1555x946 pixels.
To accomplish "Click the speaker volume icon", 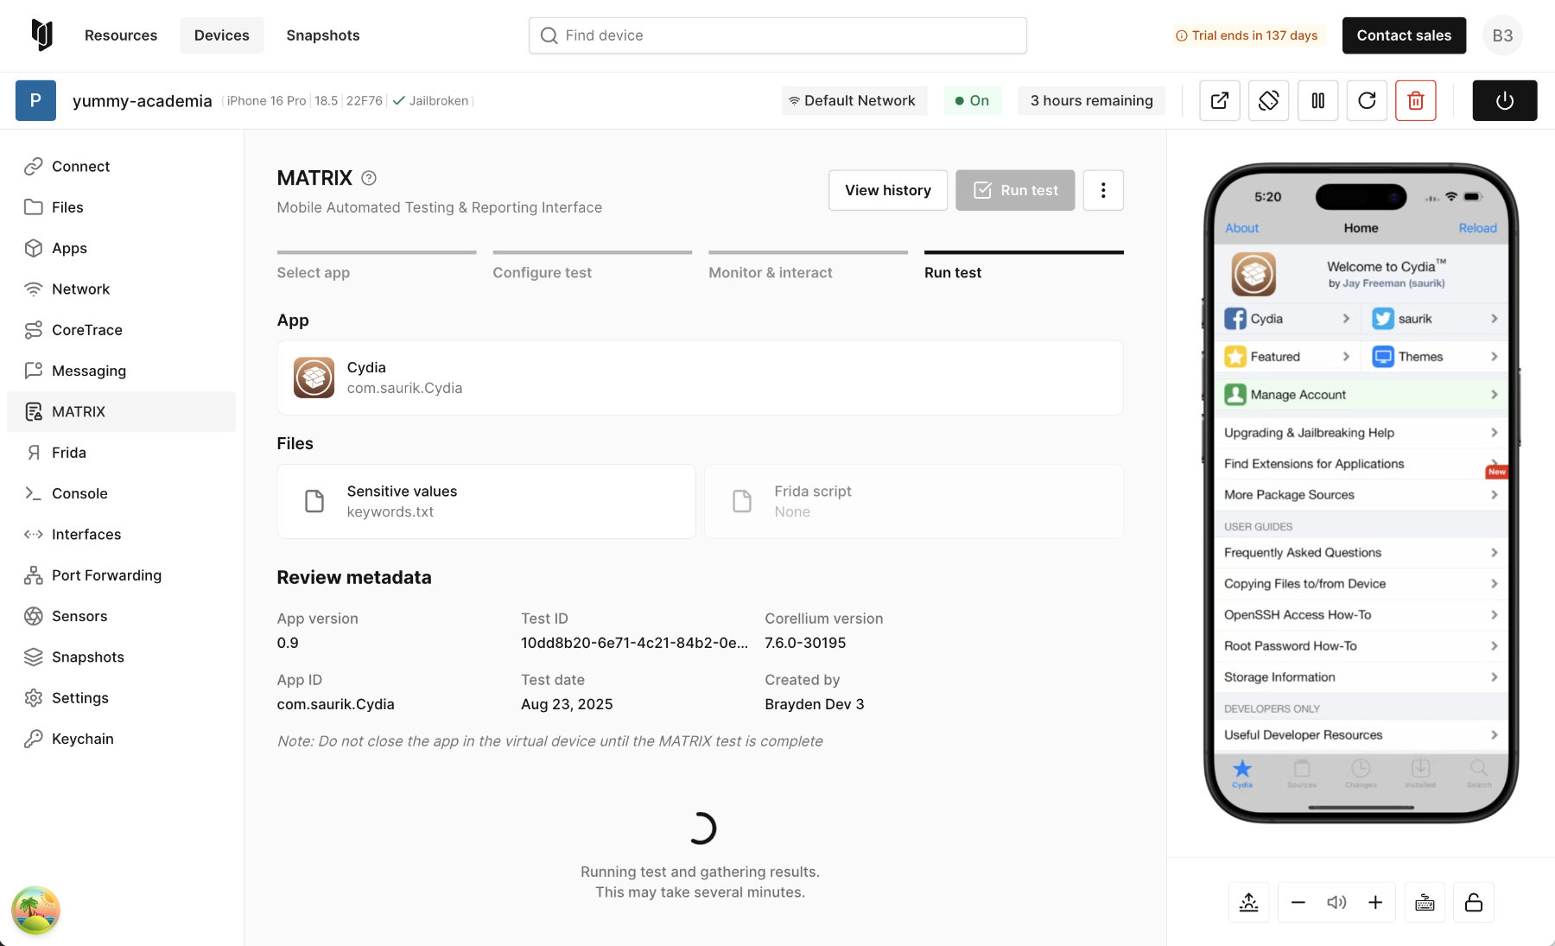I will pos(1336,903).
